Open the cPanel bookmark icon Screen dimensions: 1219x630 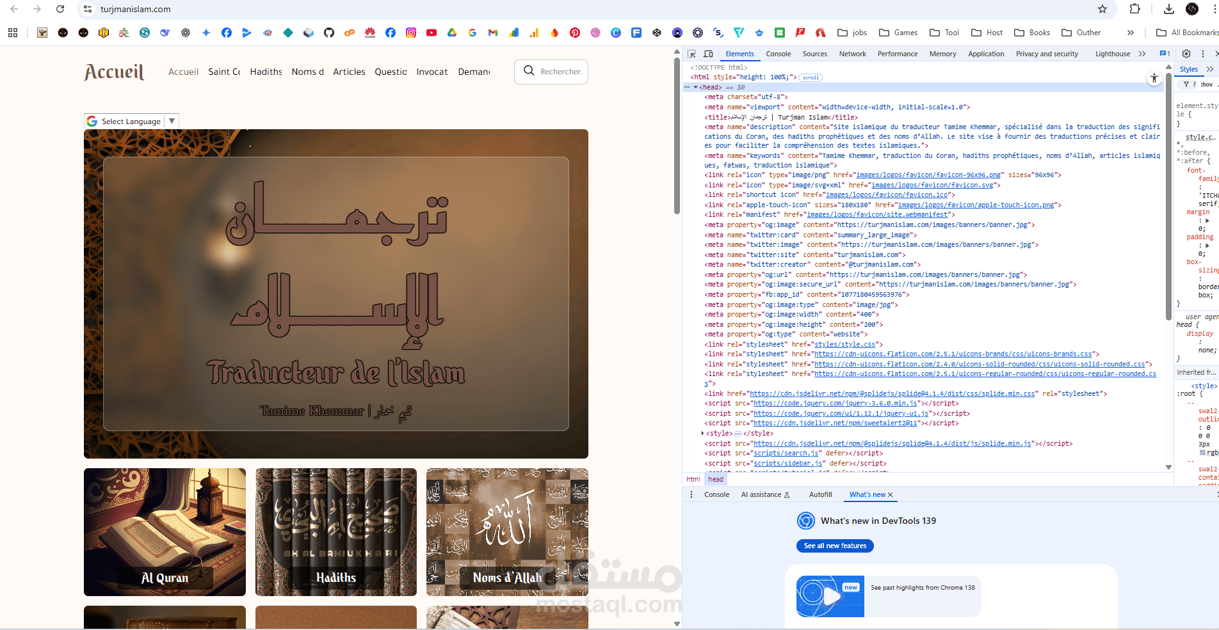coord(350,33)
